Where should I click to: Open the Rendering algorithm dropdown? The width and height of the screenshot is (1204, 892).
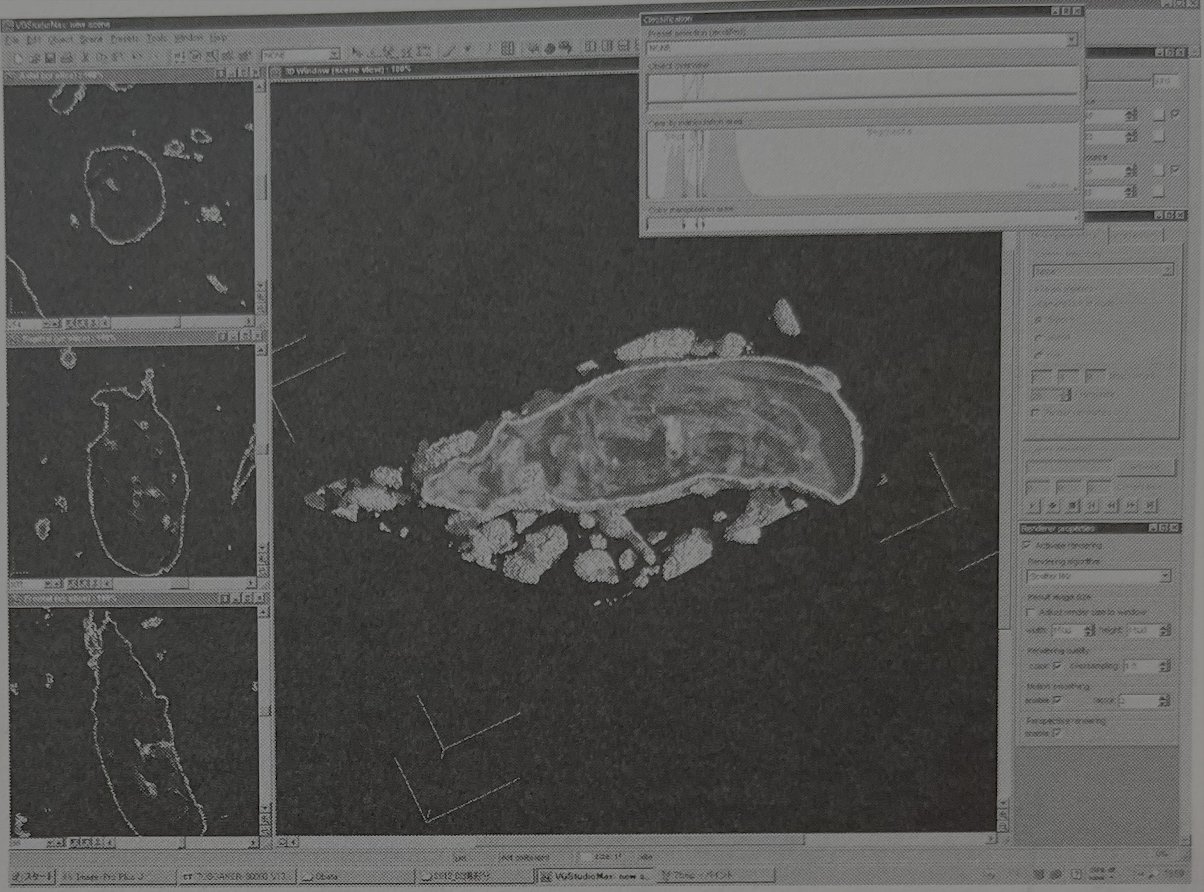click(x=1165, y=576)
